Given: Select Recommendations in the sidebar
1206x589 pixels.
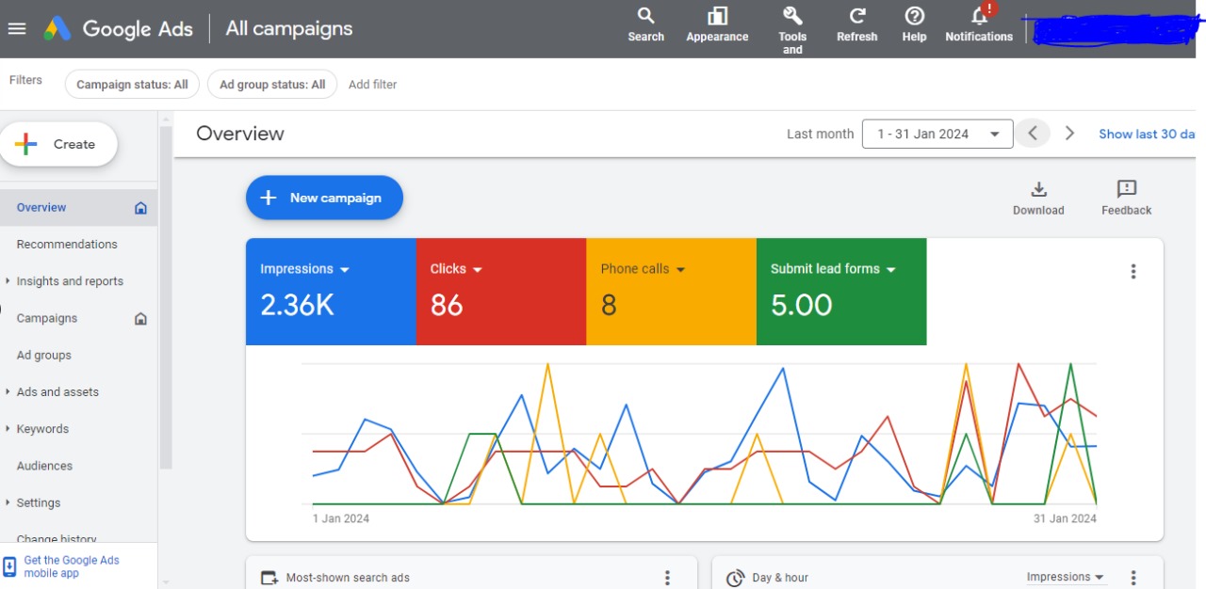Looking at the screenshot, I should pyautogui.click(x=67, y=245).
